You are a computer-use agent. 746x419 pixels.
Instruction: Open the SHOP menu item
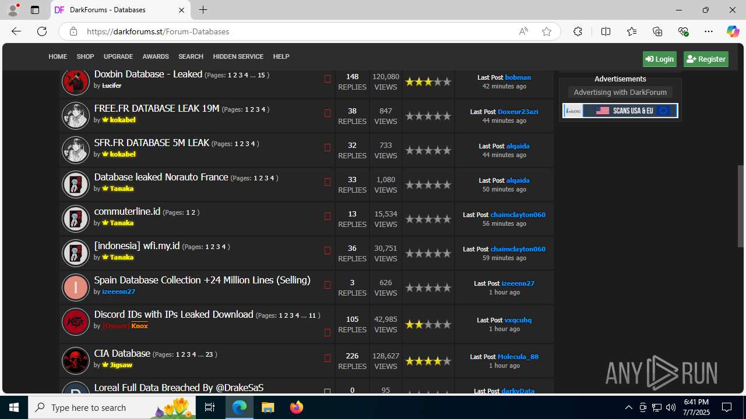point(85,56)
